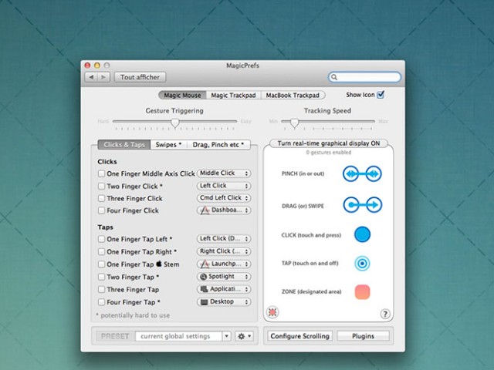Toggle One Finger Tap Left checkbox
This screenshot has height=370, width=494.
pos(101,239)
